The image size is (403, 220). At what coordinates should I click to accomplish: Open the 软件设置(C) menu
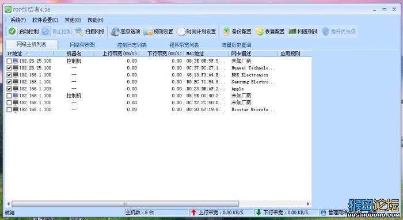pyautogui.click(x=45, y=20)
